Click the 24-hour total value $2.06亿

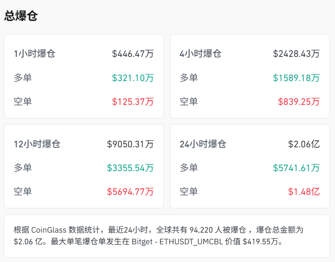304,144
